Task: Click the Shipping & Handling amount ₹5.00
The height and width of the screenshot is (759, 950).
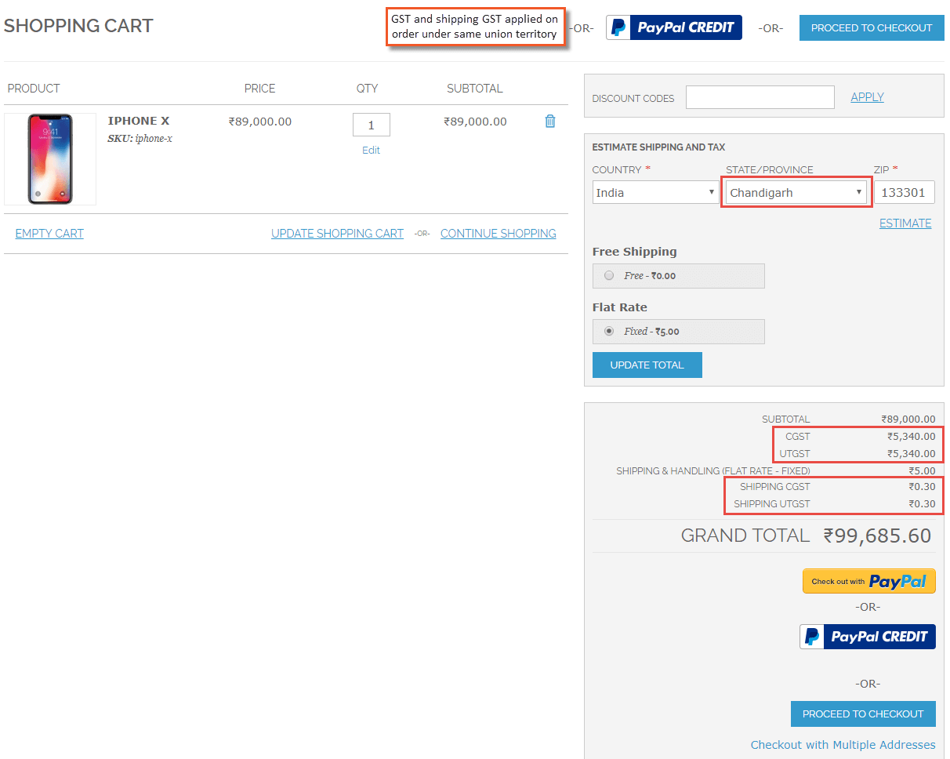Action: click(x=923, y=471)
